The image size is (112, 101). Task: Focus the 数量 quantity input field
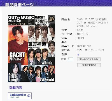click(x=70, y=59)
